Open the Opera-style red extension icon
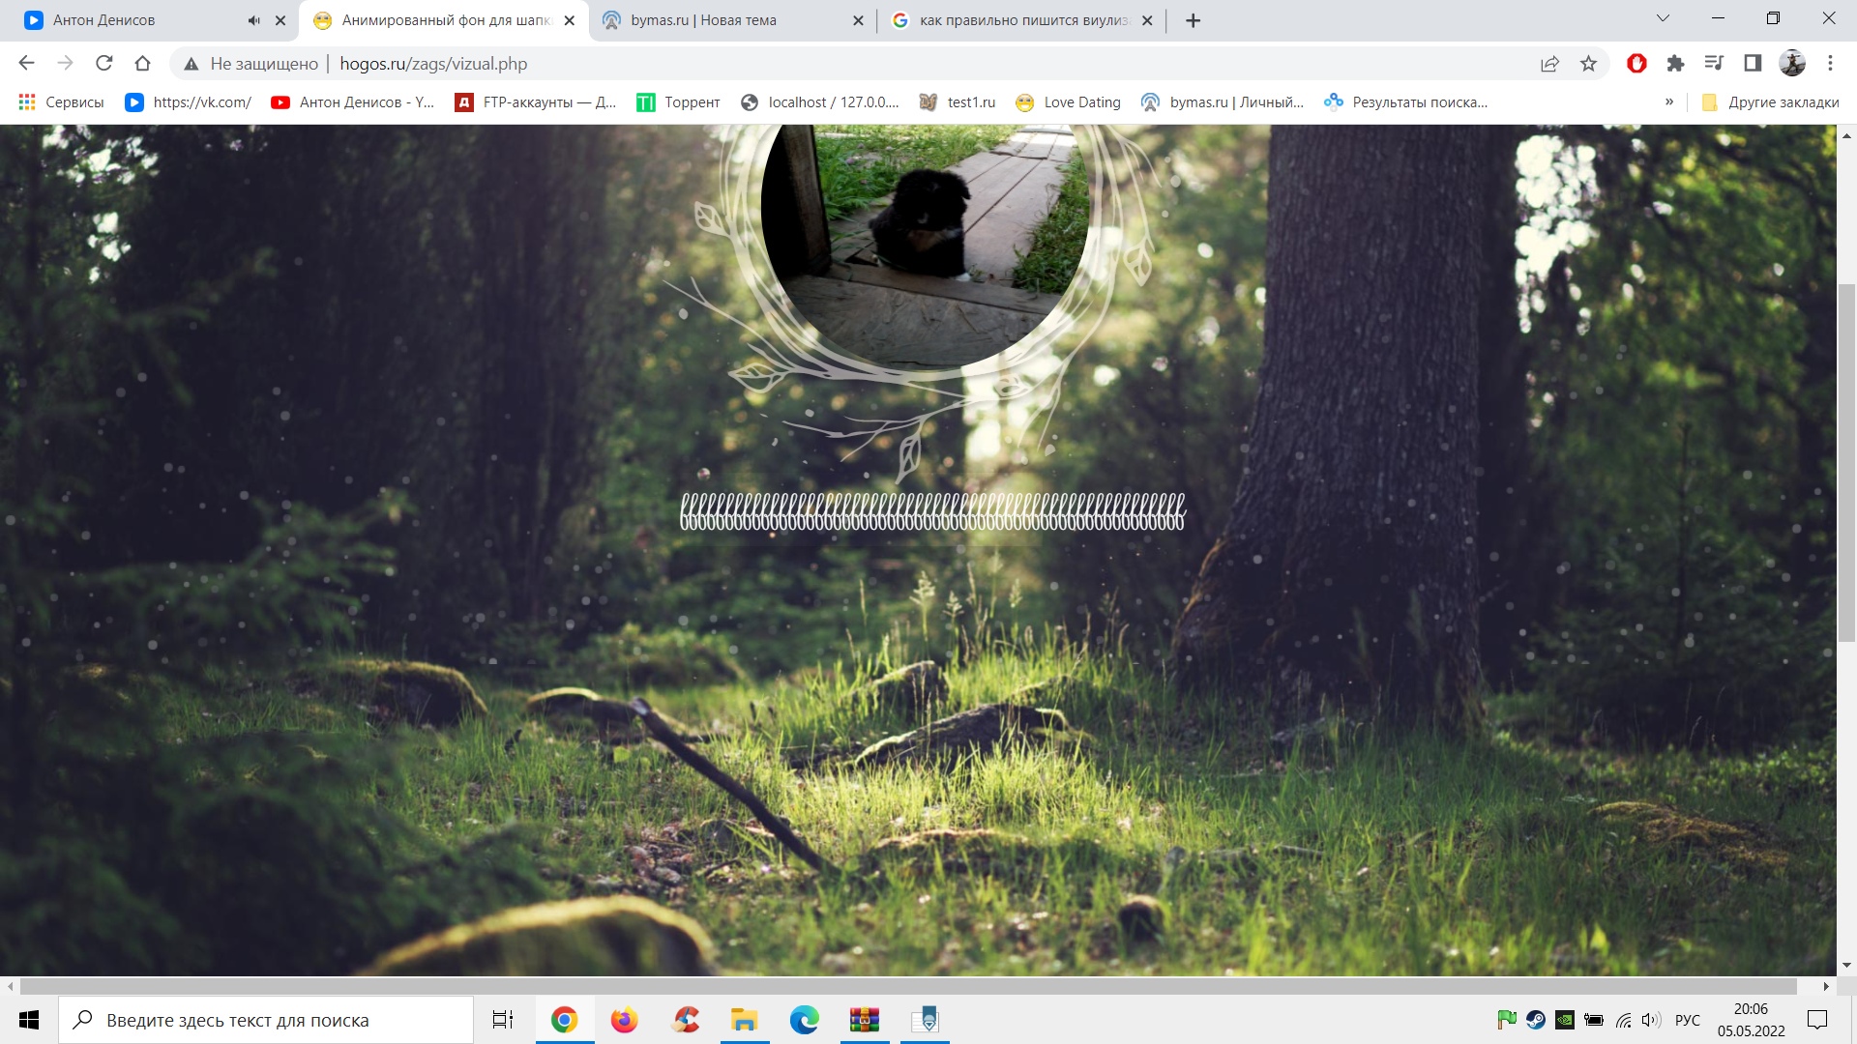 1636,64
